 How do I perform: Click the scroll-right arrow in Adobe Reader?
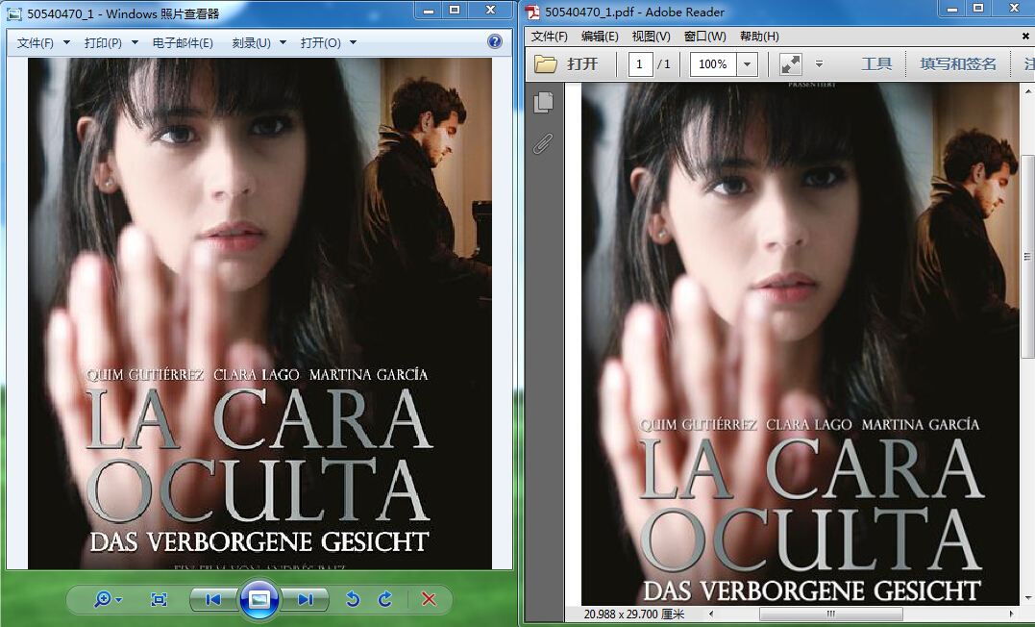pos(1012,614)
